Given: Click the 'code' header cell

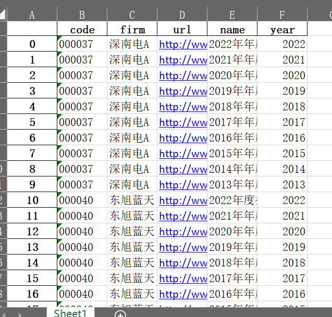Looking at the screenshot, I should tap(82, 29).
